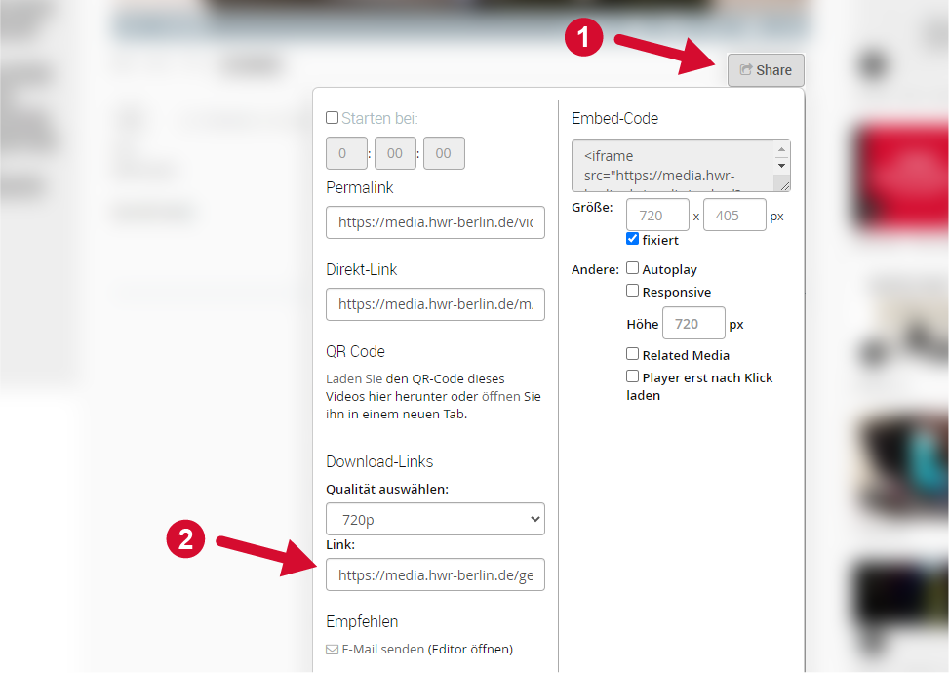Uncheck the fixiert checkbox

(633, 239)
